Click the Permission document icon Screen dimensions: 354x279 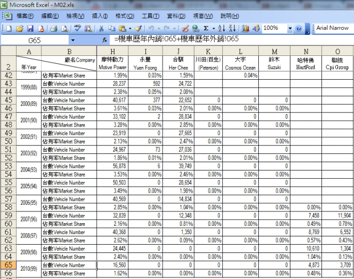tap(41, 28)
